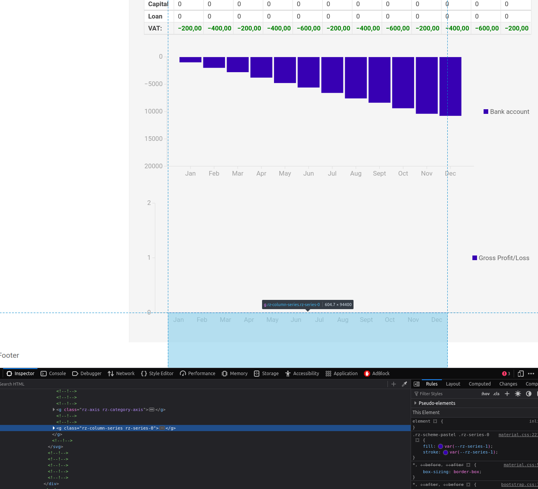This screenshot has height=489, width=538.
Task: Open Responsive Design Mode icon
Action: point(521,374)
